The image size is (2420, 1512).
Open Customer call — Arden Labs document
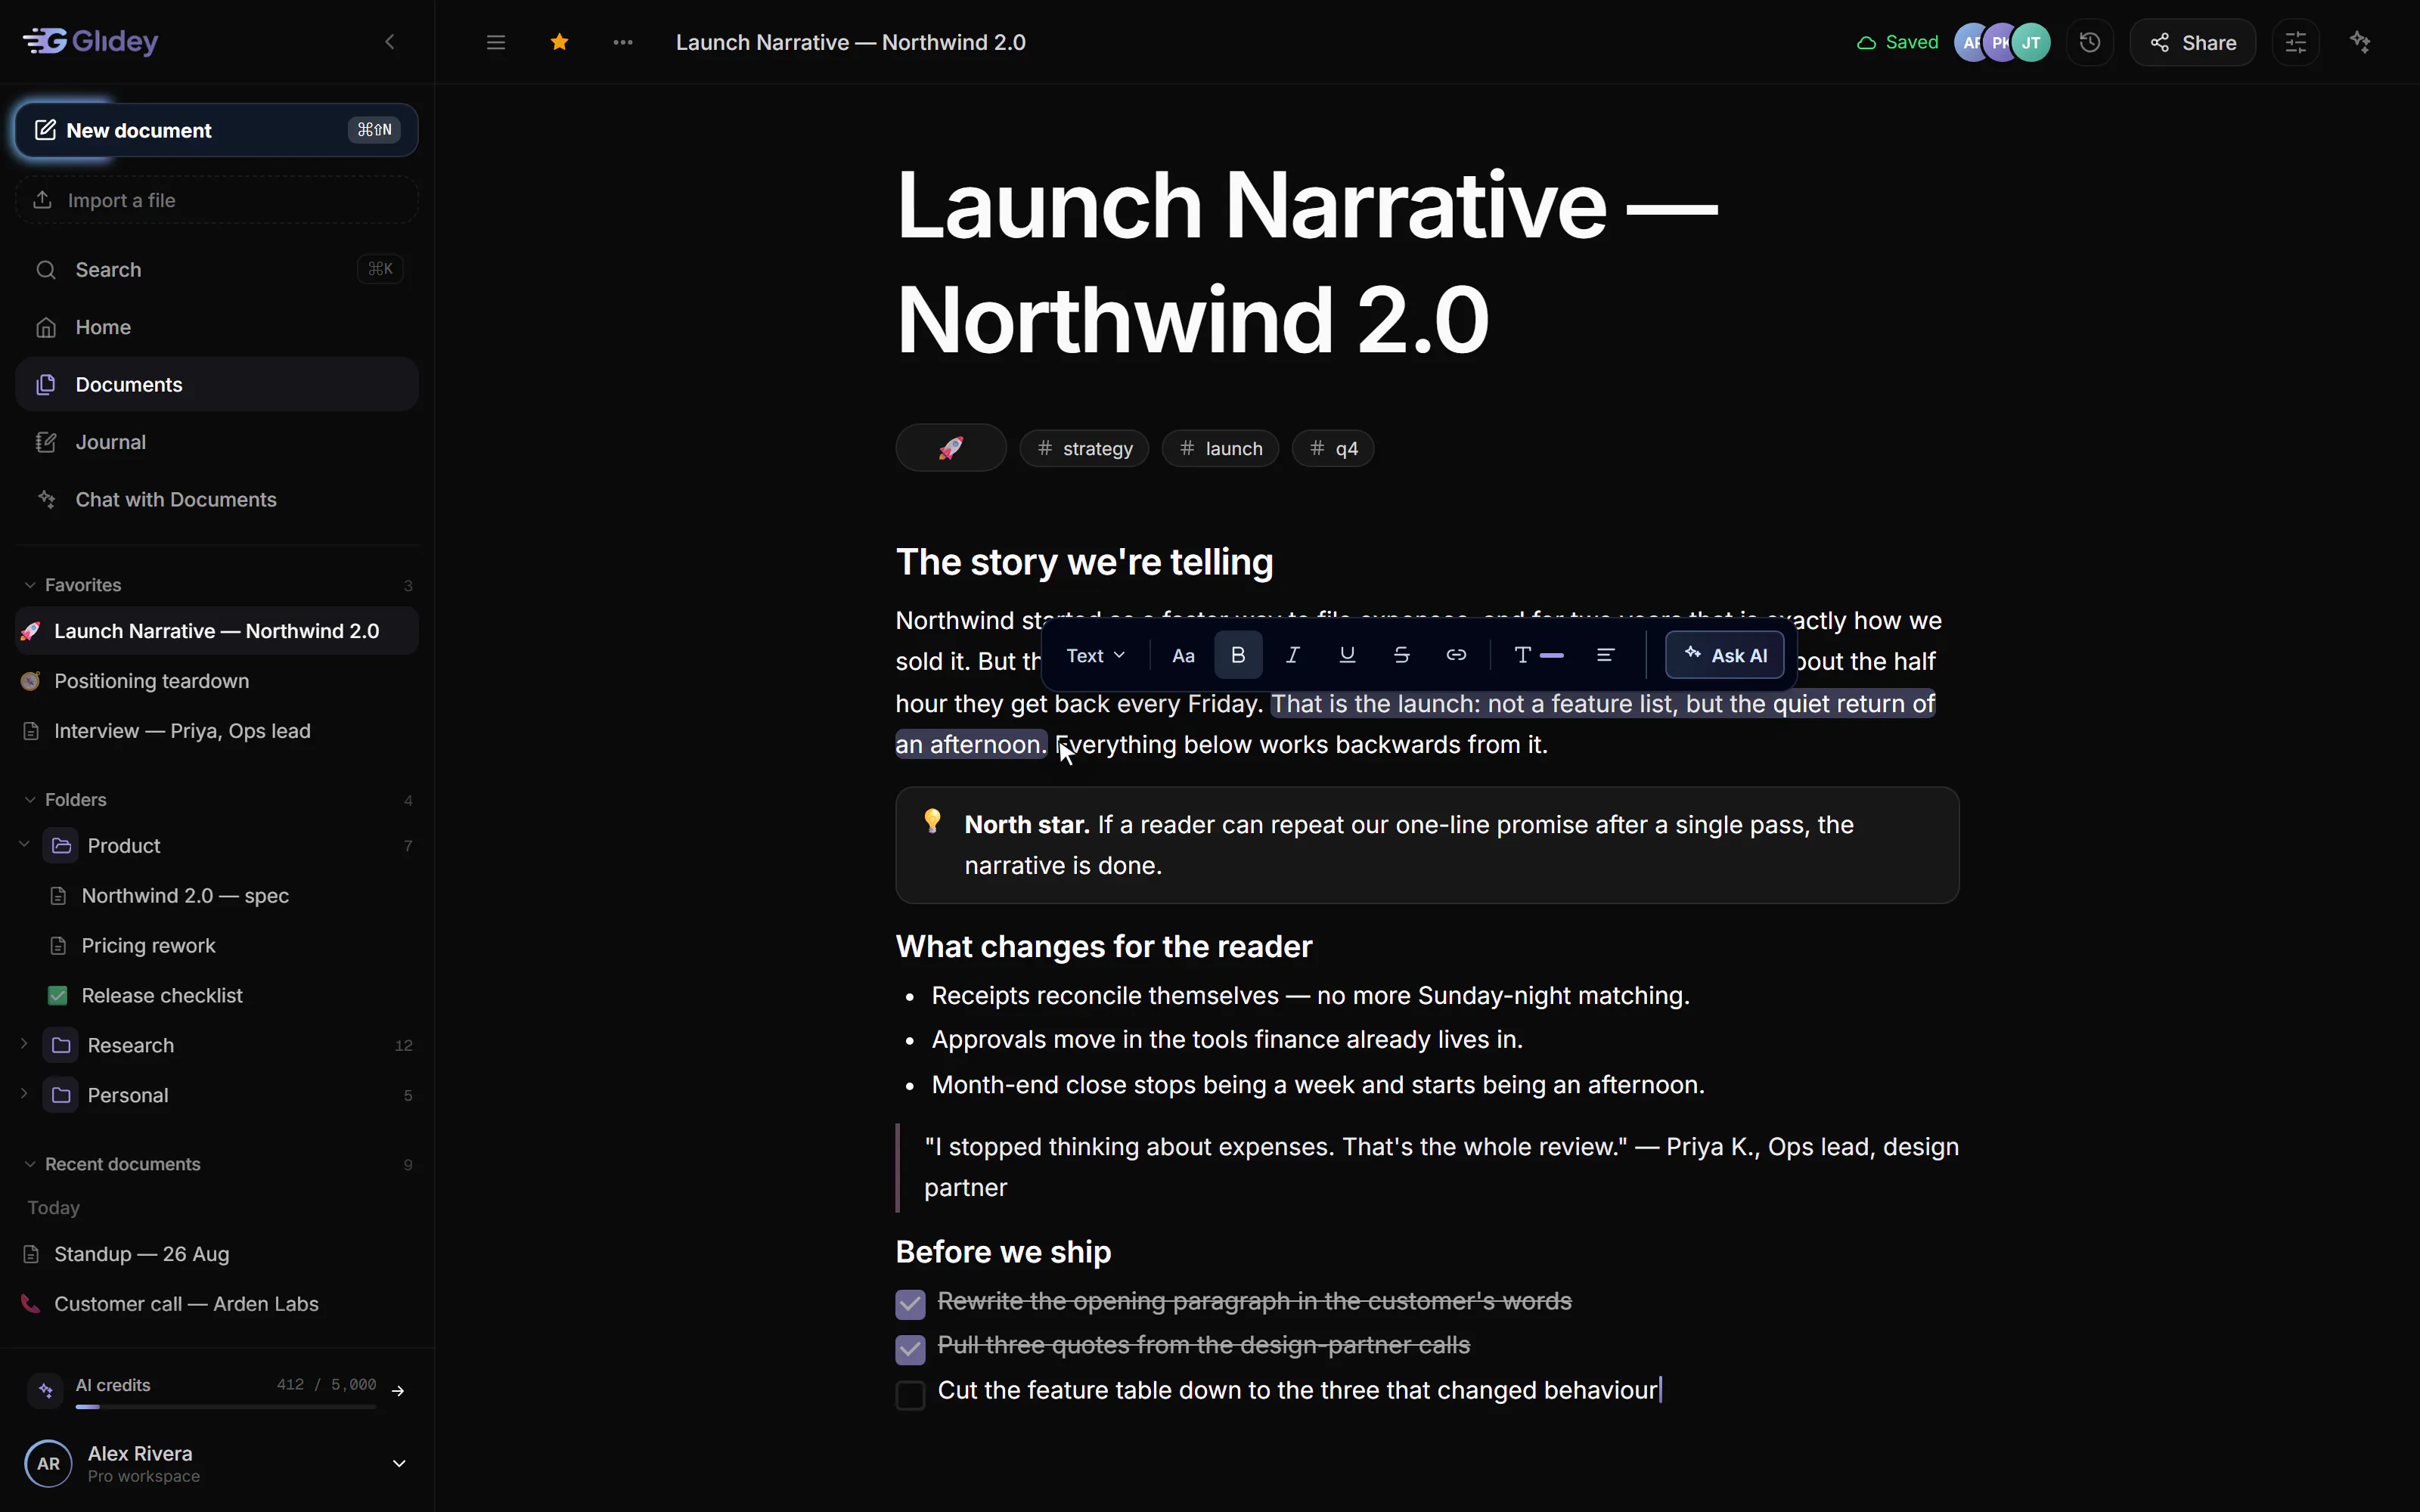pyautogui.click(x=217, y=1304)
